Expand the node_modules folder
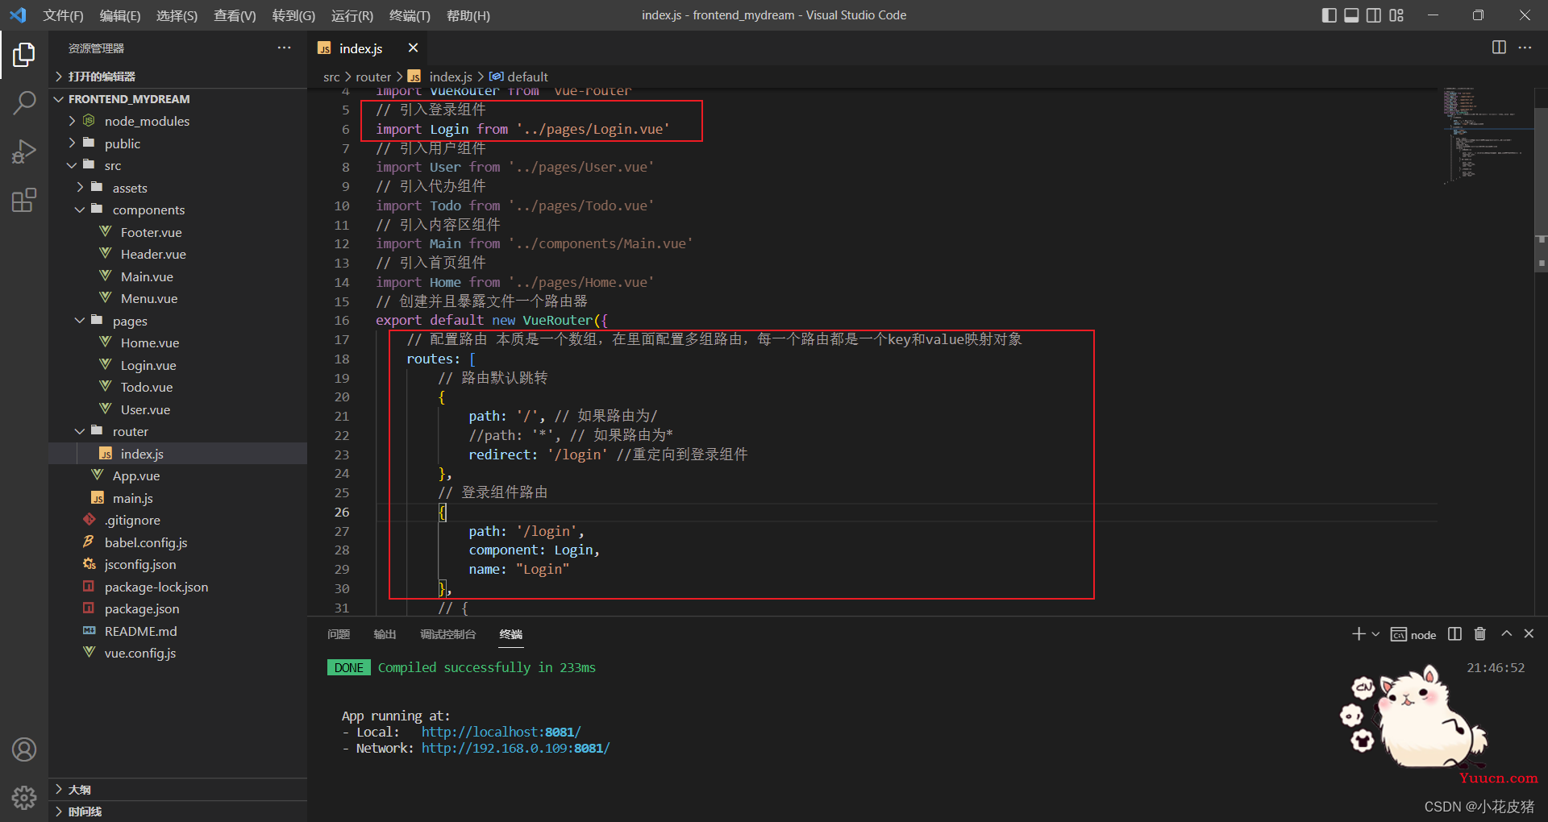Image resolution: width=1548 pixels, height=822 pixels. point(147,121)
